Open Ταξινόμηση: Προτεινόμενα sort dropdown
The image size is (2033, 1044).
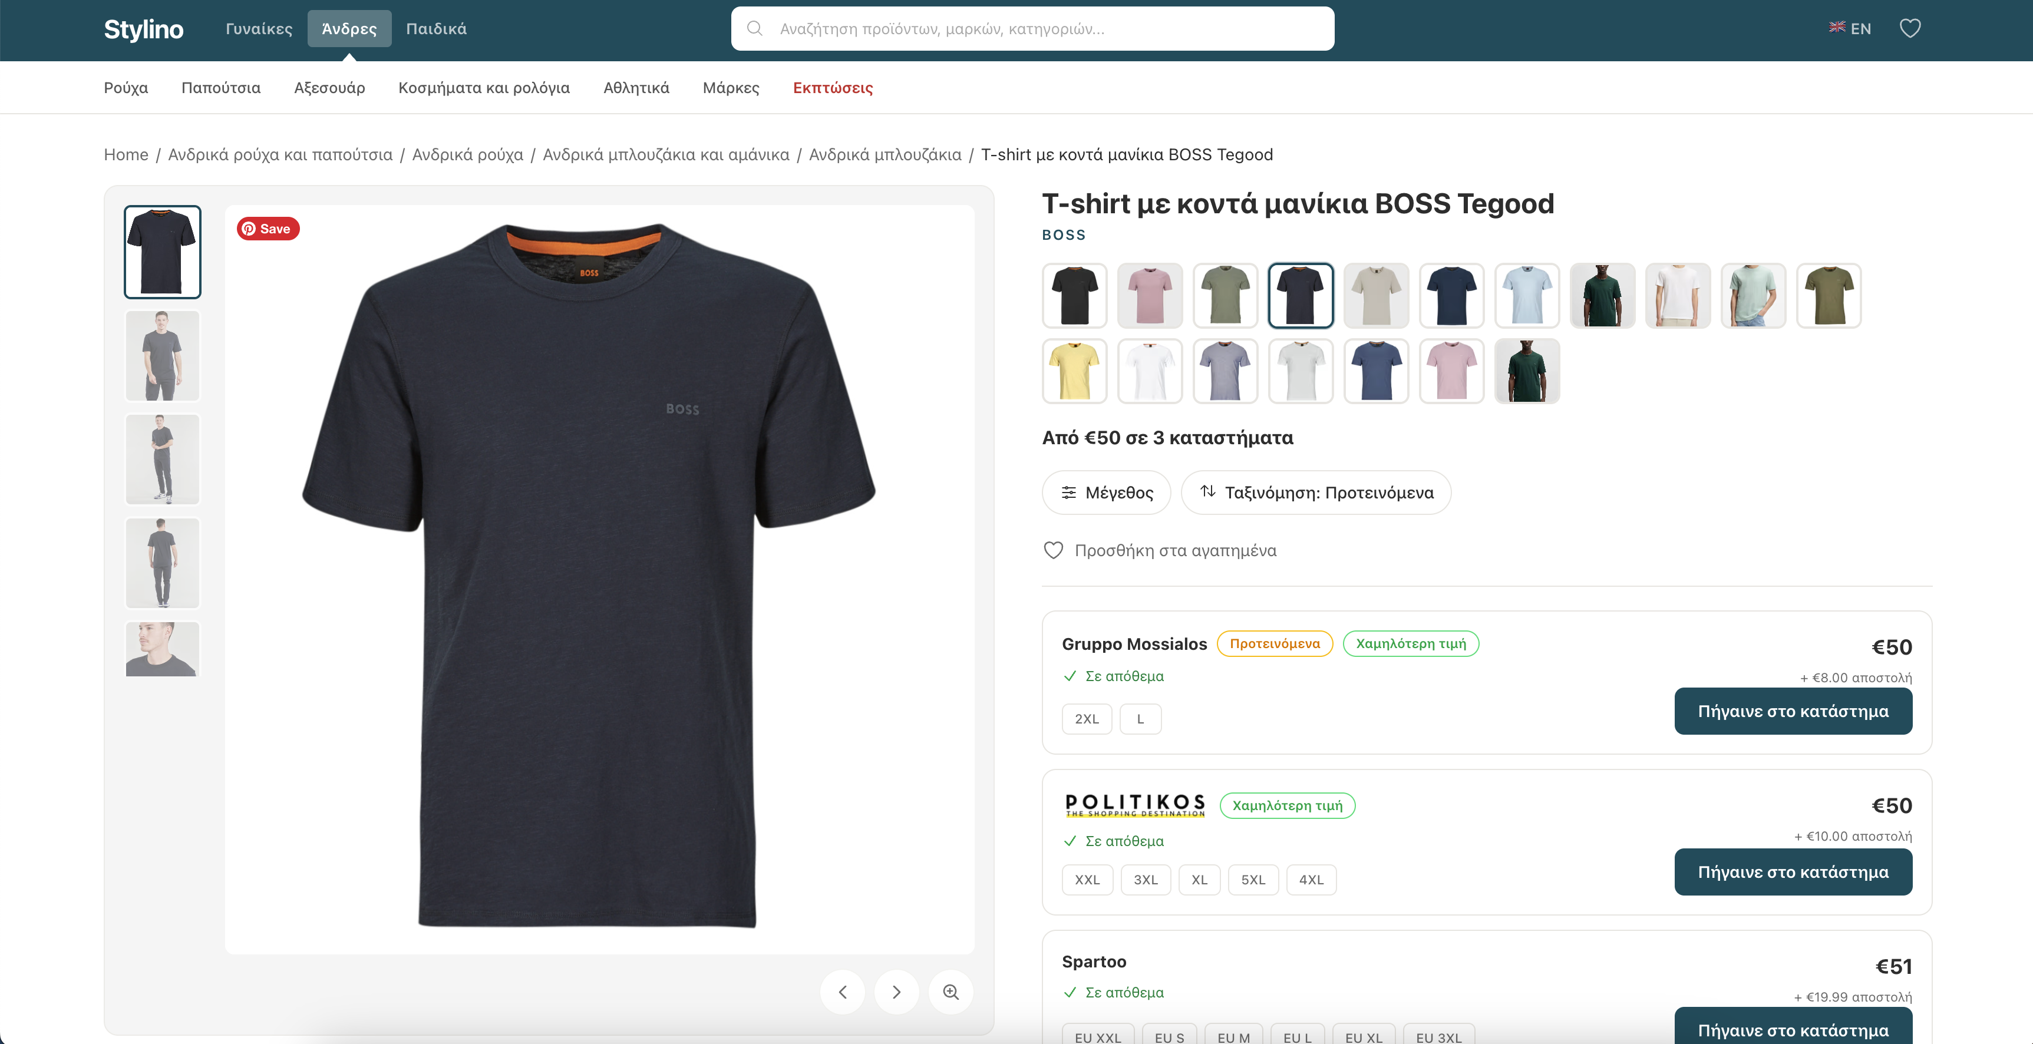tap(1316, 493)
